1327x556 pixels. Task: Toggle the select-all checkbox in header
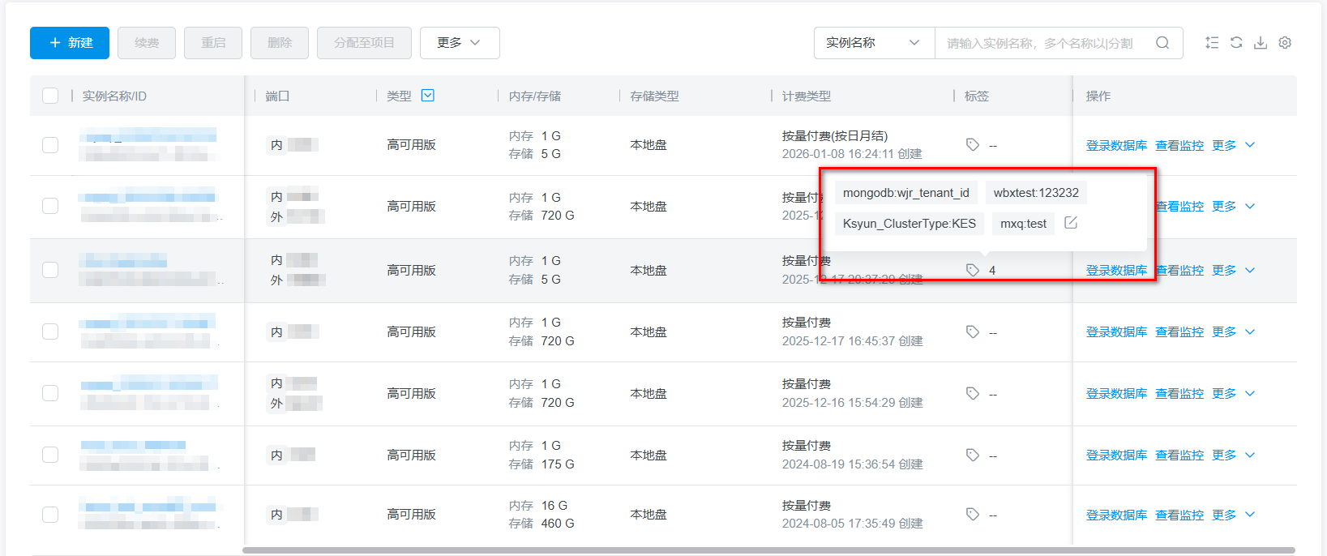(50, 96)
